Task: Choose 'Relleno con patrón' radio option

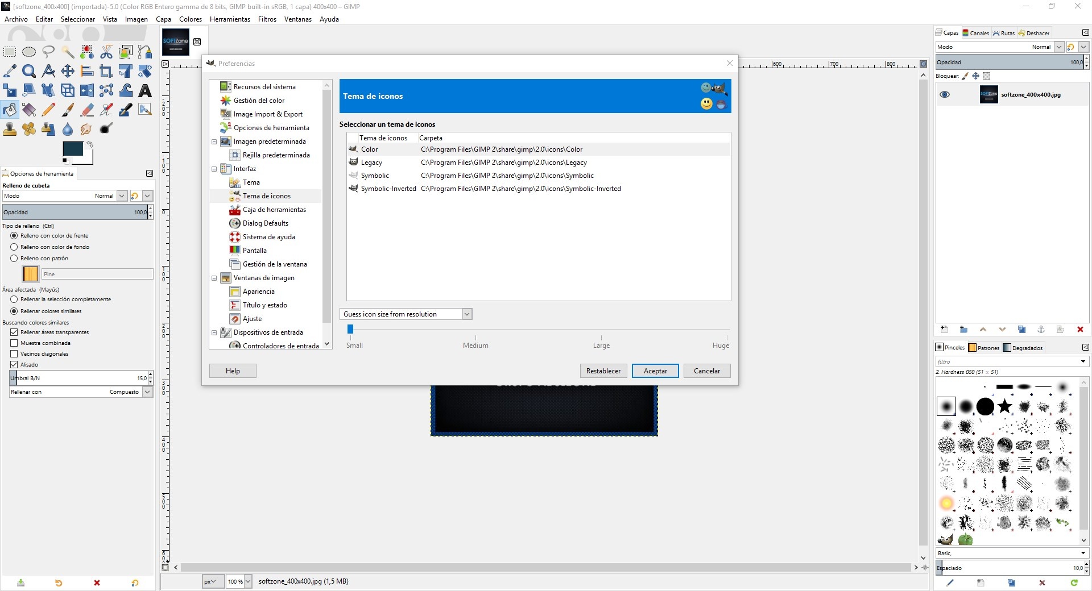Action: [14, 259]
